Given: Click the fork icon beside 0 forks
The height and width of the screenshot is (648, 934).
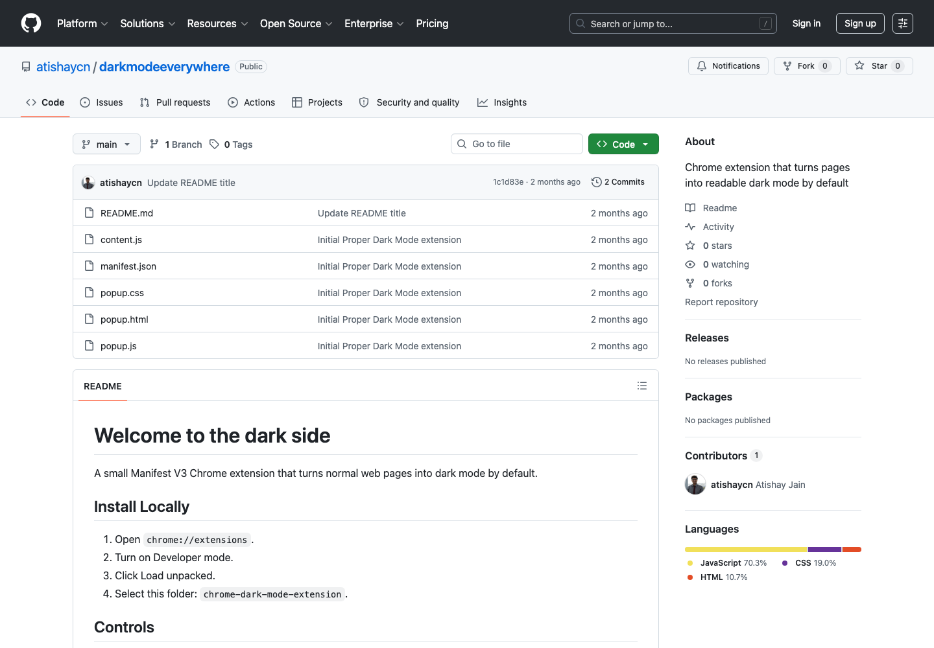Looking at the screenshot, I should [690, 283].
